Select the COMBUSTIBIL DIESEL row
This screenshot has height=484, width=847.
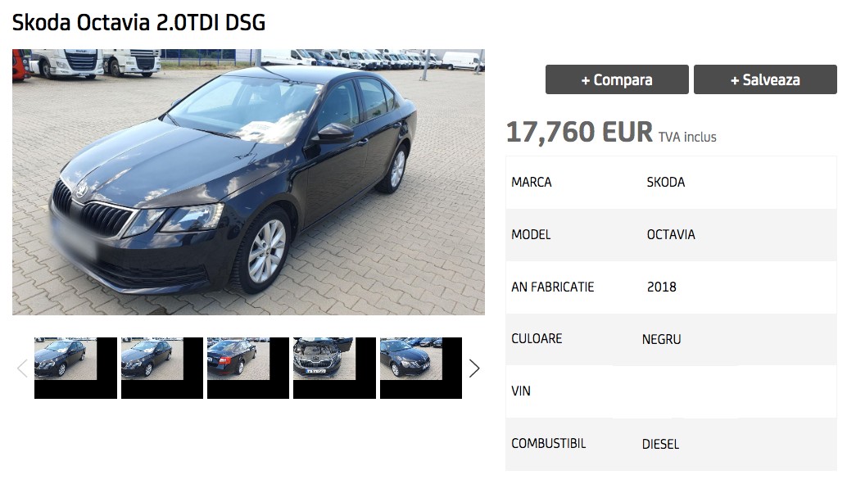(671, 444)
